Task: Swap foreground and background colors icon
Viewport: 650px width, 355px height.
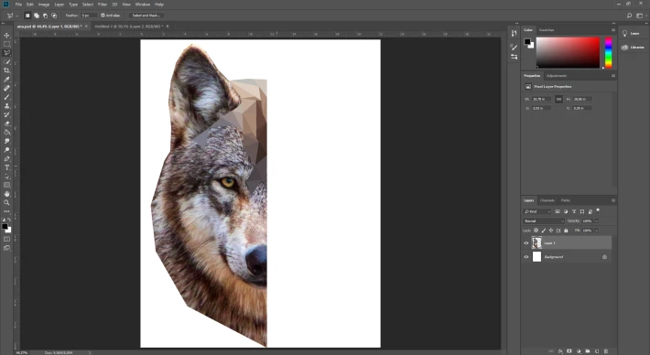Action: pyautogui.click(x=9, y=220)
